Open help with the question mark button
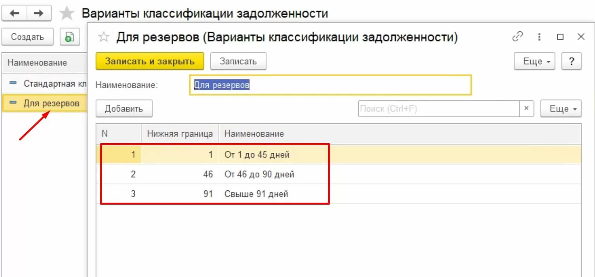595x277 pixels. [x=571, y=61]
